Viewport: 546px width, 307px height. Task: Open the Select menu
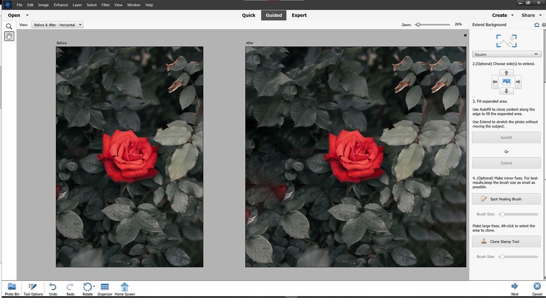pyautogui.click(x=92, y=5)
